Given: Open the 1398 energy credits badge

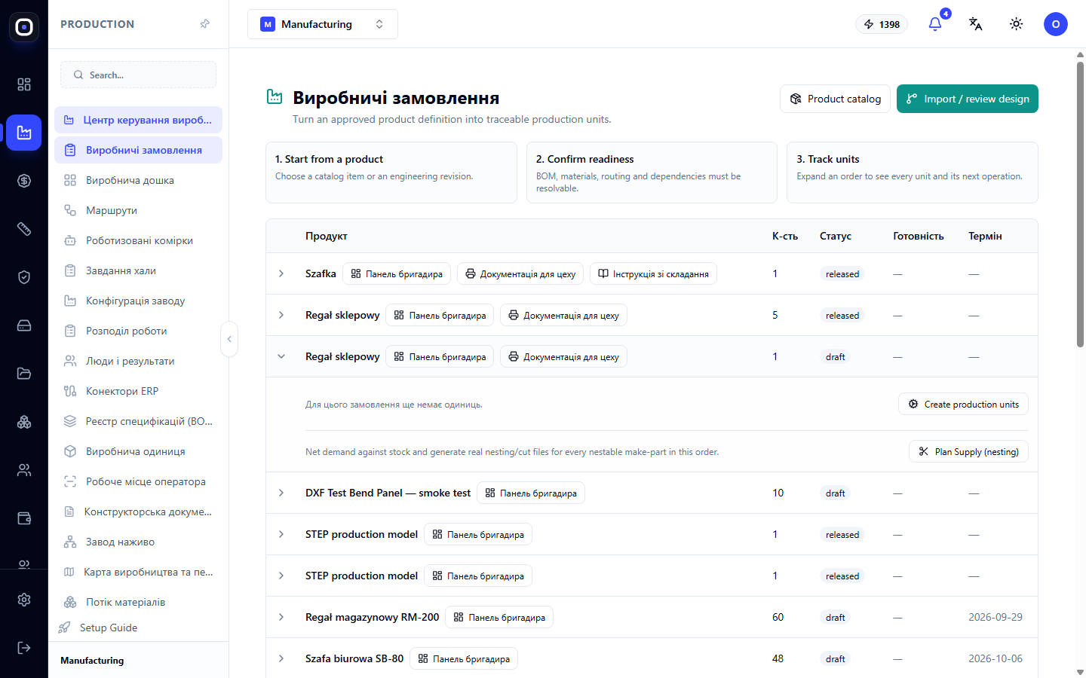Looking at the screenshot, I should (x=882, y=24).
